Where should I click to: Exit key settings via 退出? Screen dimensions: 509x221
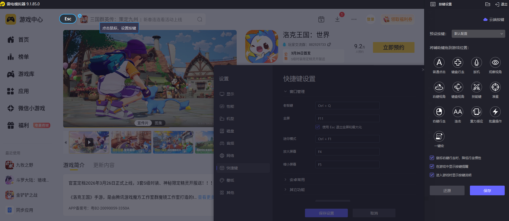(x=501, y=4)
